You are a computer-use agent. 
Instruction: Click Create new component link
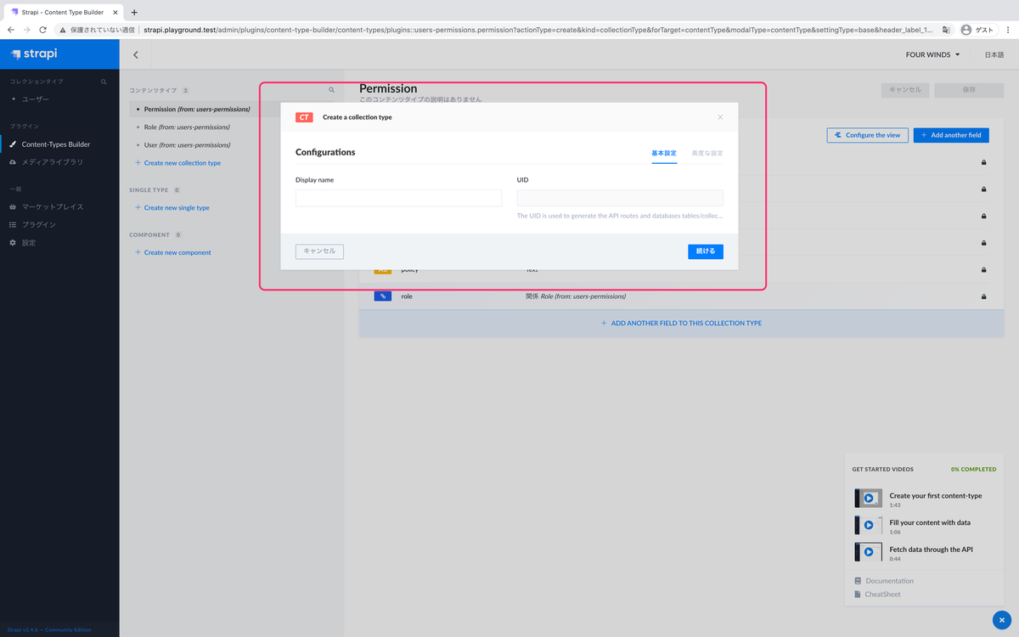173,252
